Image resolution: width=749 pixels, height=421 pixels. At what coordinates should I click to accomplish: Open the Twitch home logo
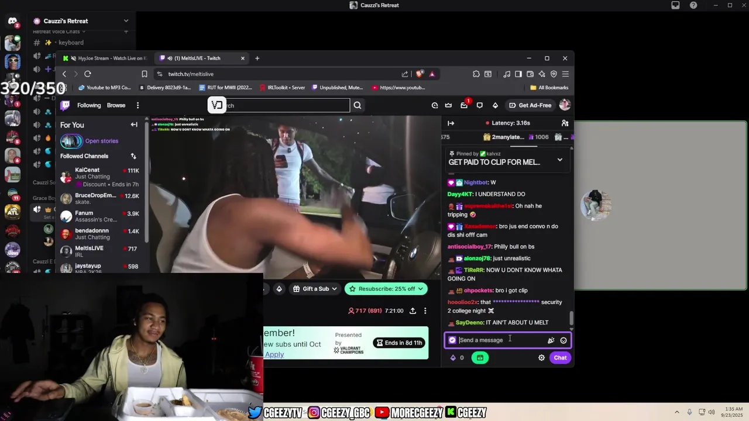(66, 105)
